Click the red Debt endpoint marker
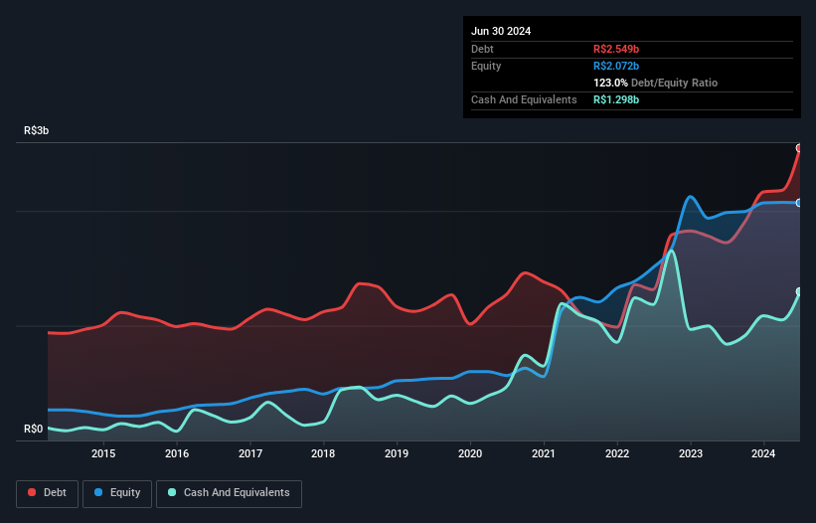 click(799, 148)
